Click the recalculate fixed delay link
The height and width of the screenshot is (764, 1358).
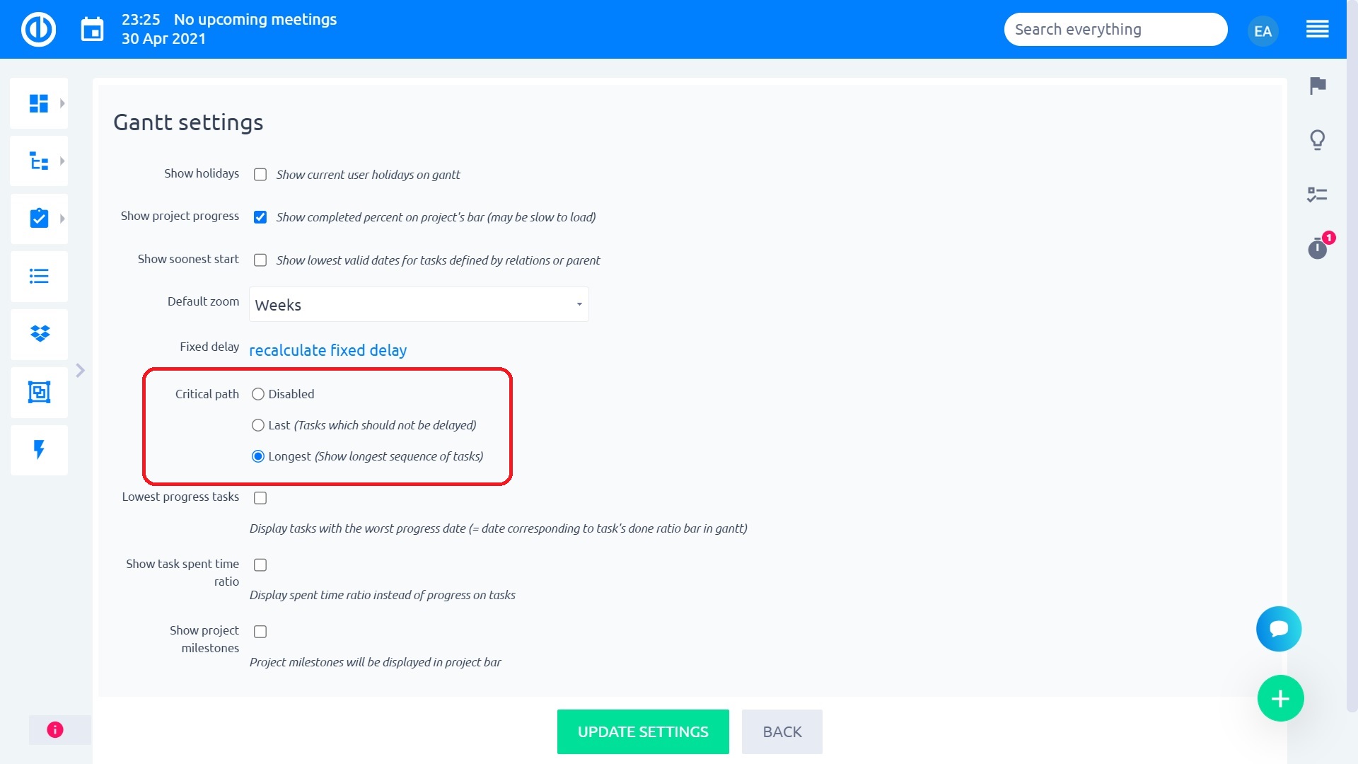327,350
